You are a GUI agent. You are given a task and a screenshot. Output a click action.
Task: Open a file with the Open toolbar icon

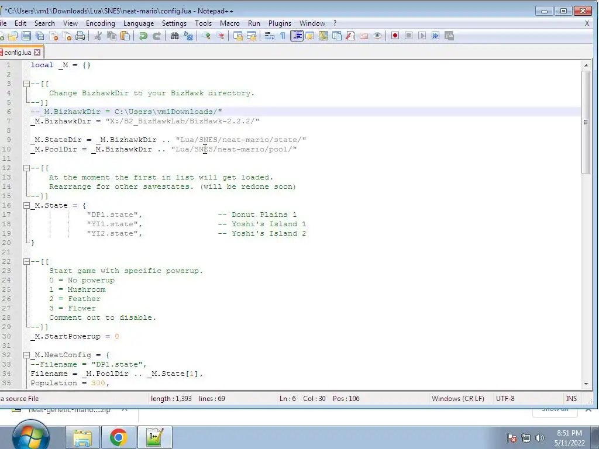(13, 36)
